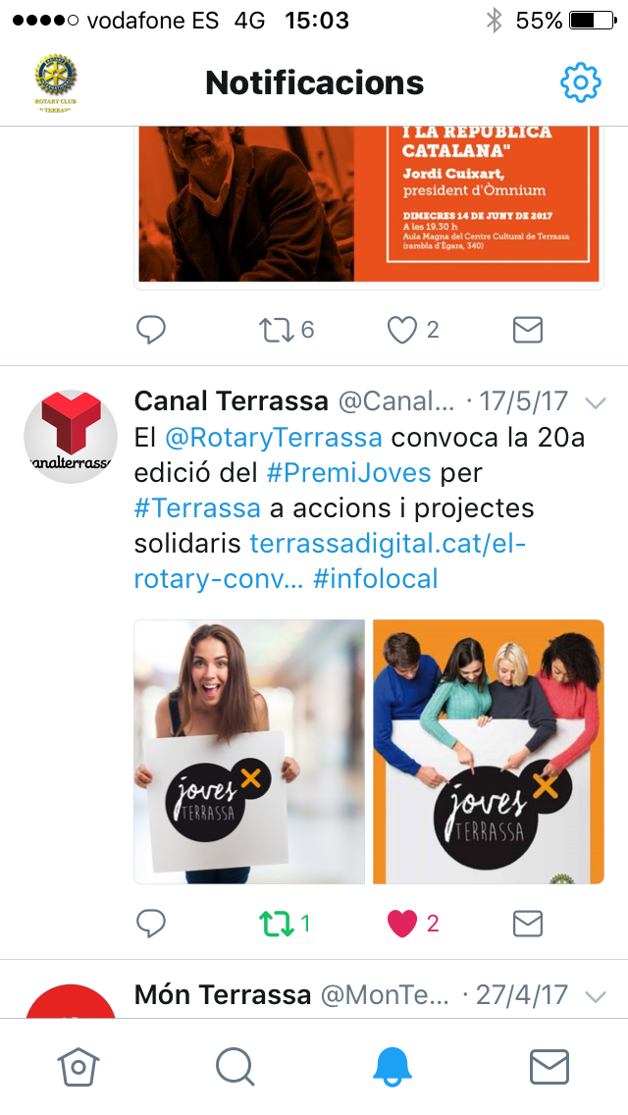Expand options chevron on Món Terrassa tweet
This screenshot has width=628, height=1115.
pos(596,996)
